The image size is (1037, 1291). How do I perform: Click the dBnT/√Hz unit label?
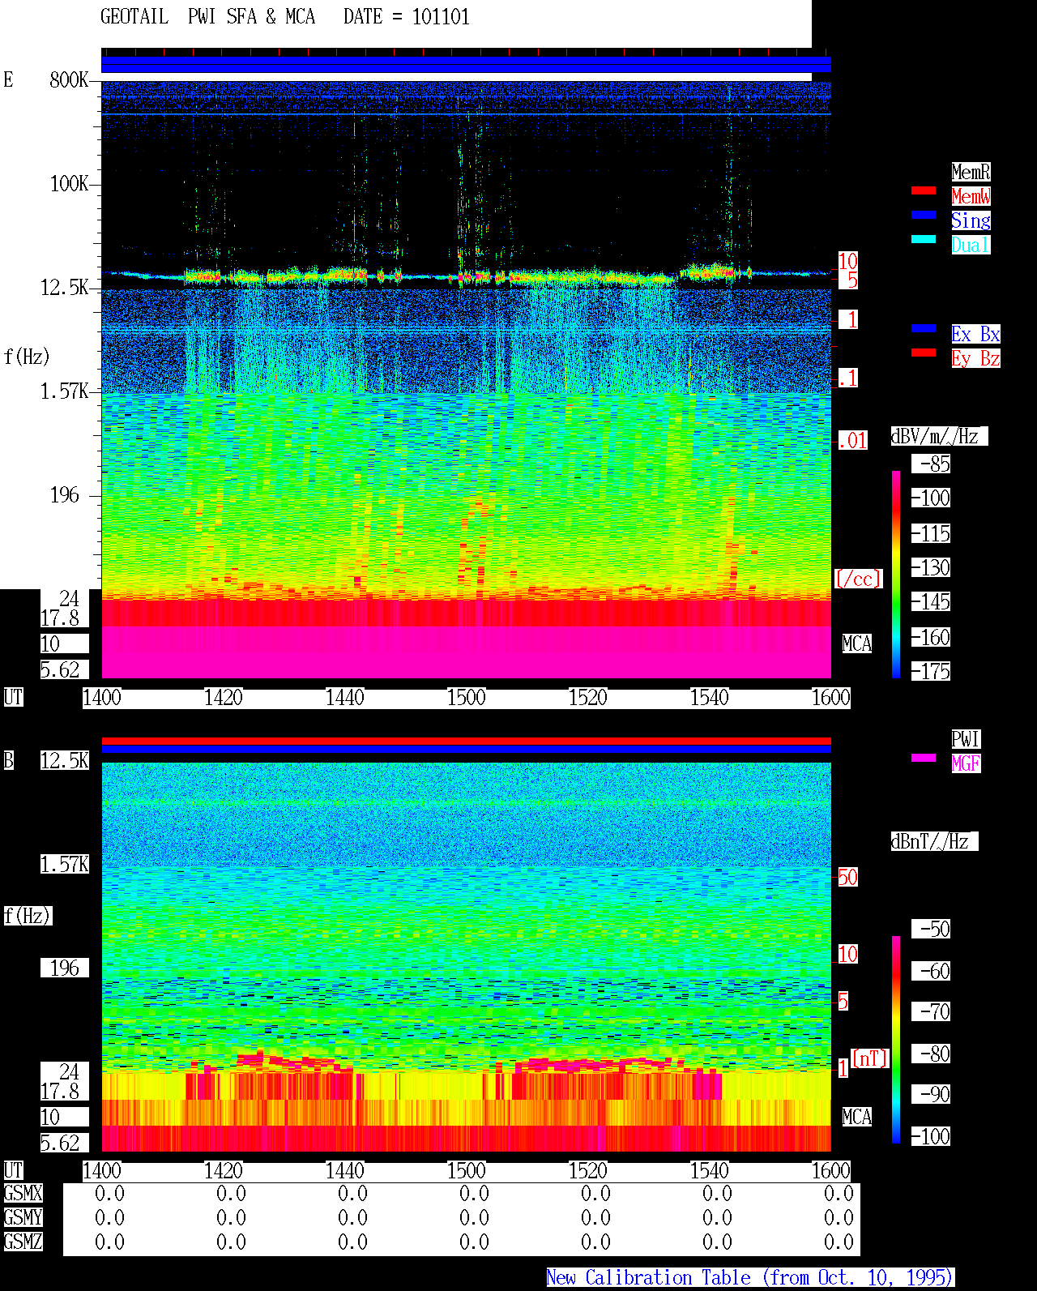[x=934, y=841]
